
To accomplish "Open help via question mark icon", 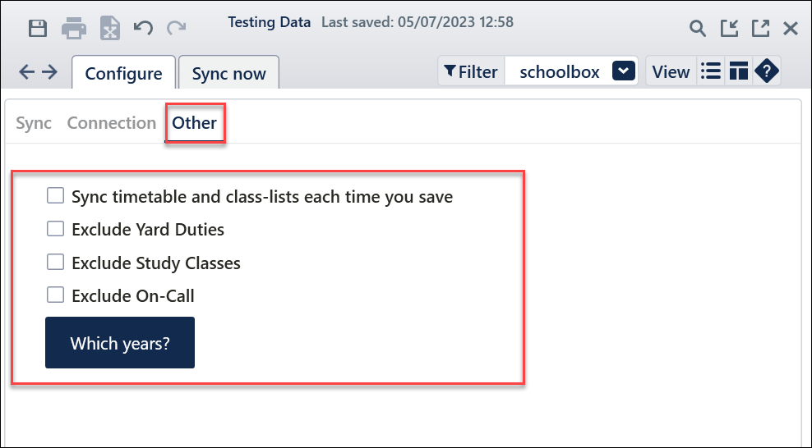I will (767, 71).
